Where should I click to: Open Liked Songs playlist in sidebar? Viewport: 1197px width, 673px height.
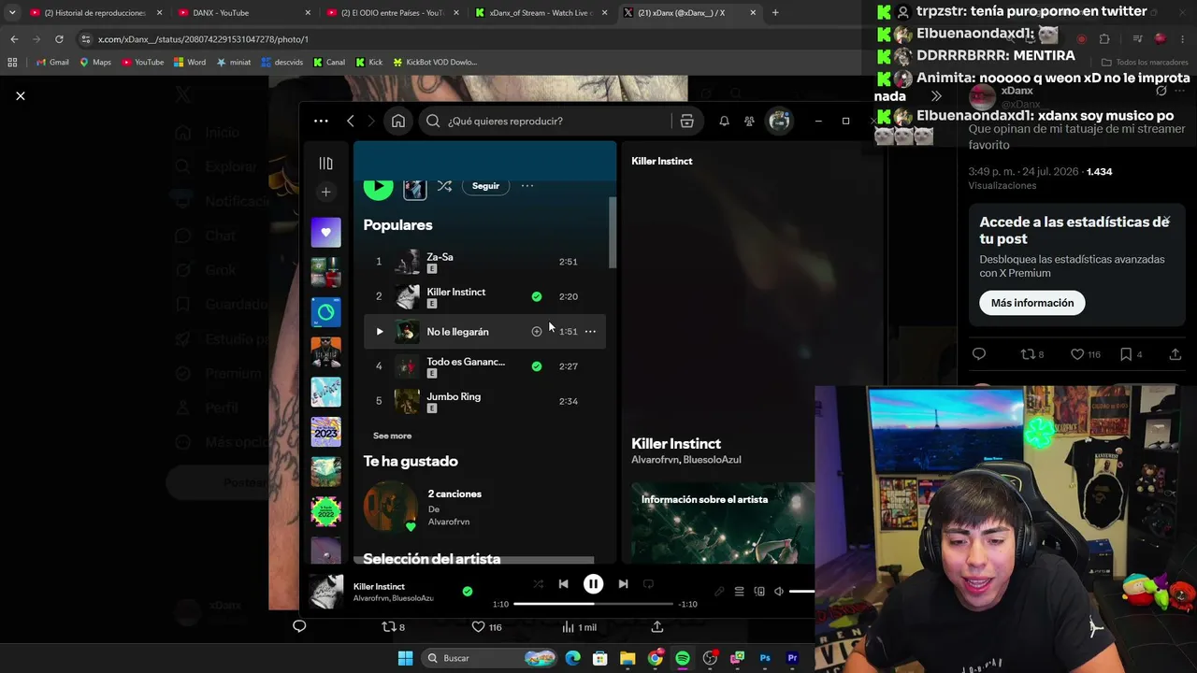[325, 232]
